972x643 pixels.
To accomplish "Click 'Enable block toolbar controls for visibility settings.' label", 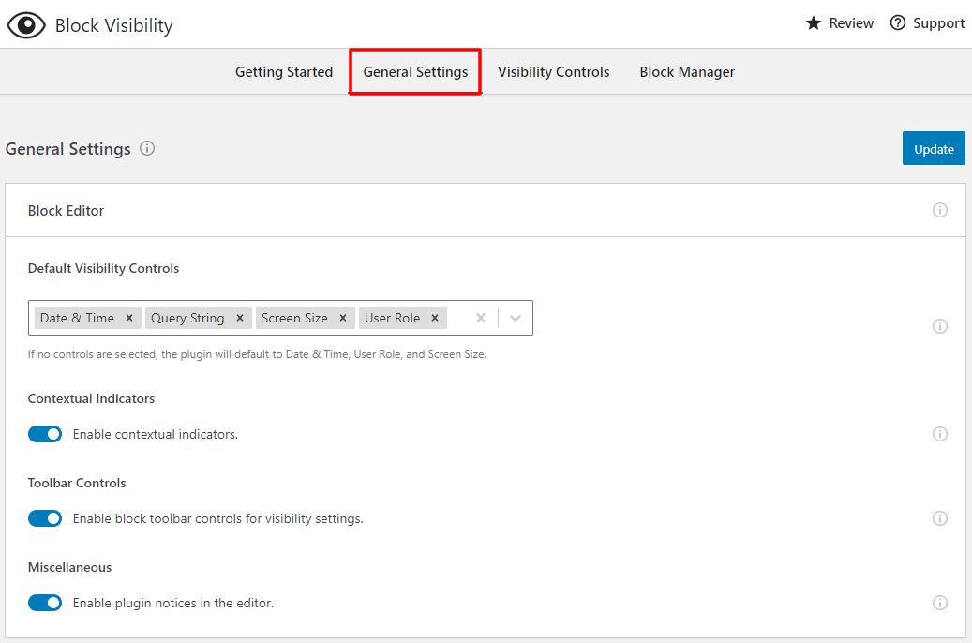I will 218,518.
